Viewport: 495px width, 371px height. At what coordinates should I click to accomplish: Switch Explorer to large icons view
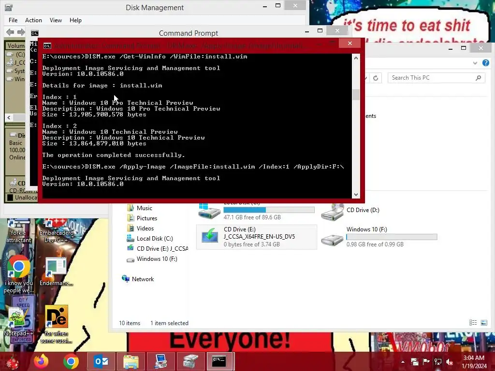(483, 322)
